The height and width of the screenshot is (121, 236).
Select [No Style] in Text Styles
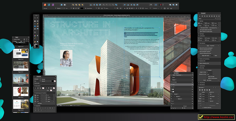pos(182,82)
